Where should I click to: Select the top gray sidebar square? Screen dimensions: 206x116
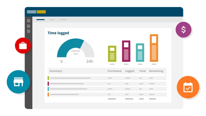pos(29,21)
